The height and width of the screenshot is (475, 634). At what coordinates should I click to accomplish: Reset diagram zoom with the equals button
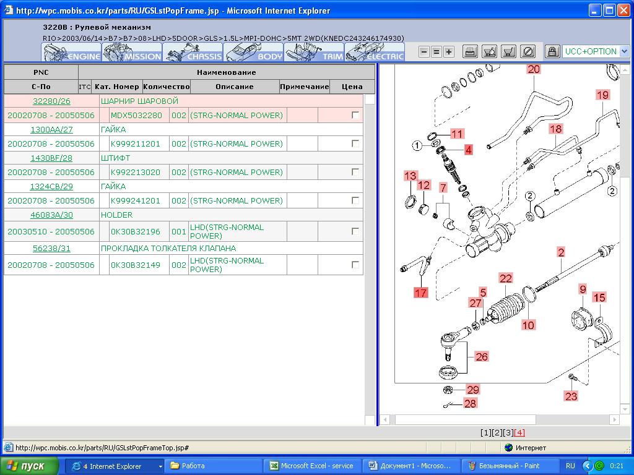tap(436, 52)
